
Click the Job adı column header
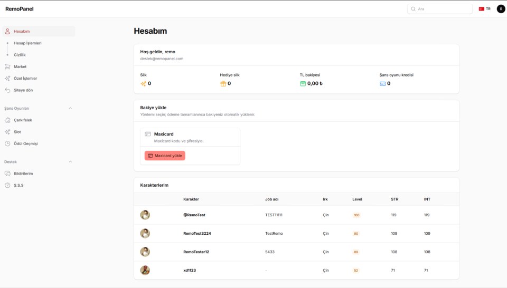click(272, 199)
